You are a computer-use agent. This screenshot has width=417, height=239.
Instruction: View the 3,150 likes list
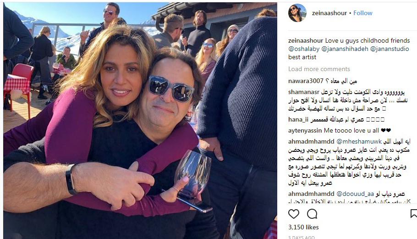[303, 227]
